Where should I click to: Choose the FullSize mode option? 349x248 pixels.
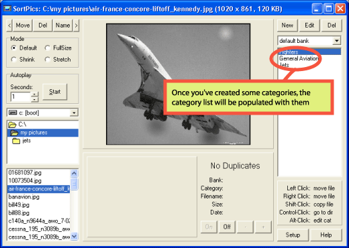pos(47,48)
